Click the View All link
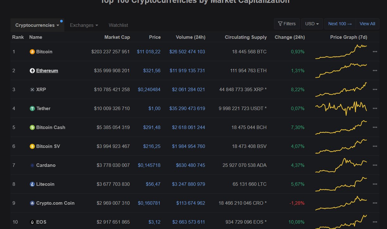The height and width of the screenshot is (229, 387). point(367,24)
